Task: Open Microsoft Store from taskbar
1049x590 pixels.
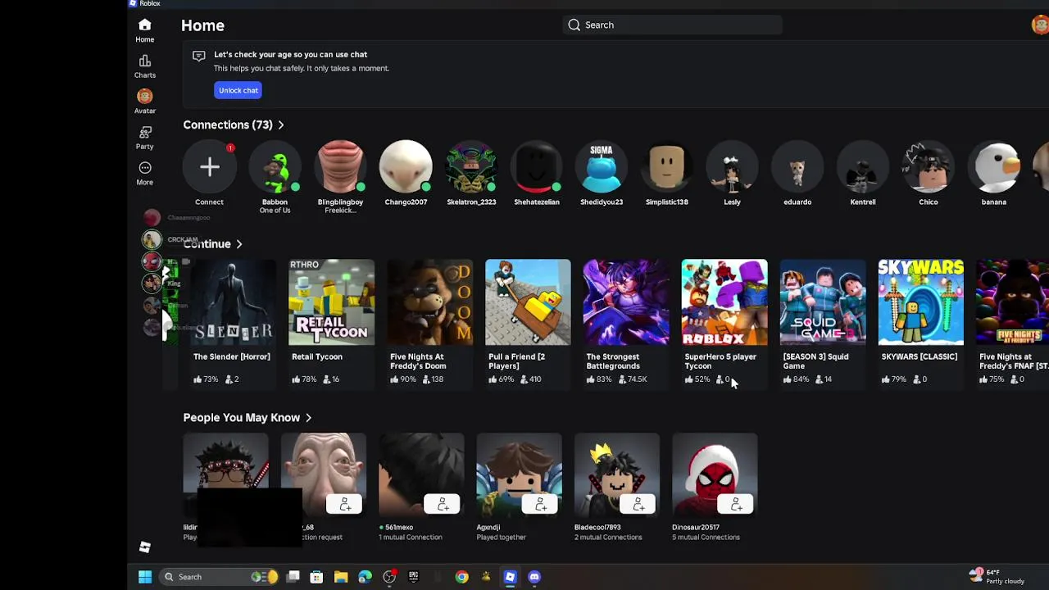Action: pyautogui.click(x=316, y=577)
